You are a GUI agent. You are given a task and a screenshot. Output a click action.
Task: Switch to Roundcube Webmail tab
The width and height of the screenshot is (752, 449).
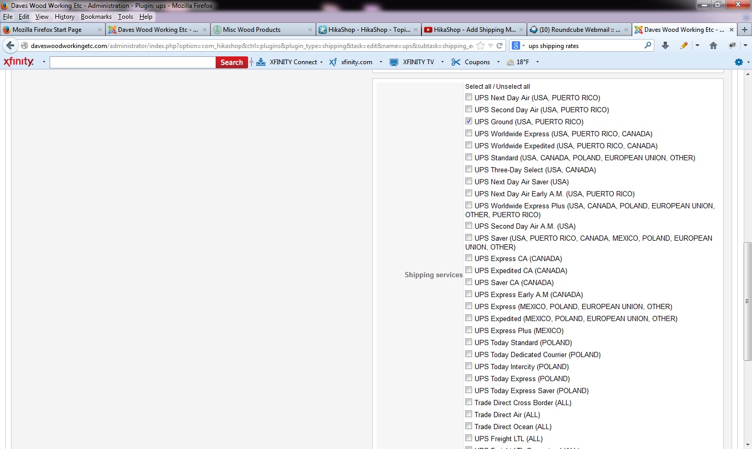[x=579, y=30]
